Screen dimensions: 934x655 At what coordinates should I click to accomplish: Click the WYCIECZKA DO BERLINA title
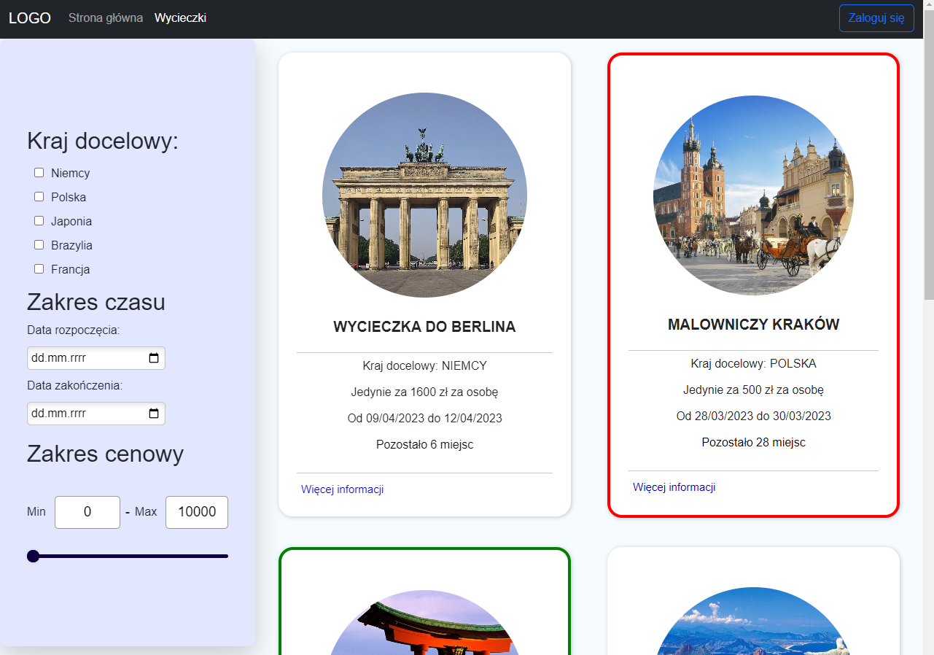click(424, 327)
